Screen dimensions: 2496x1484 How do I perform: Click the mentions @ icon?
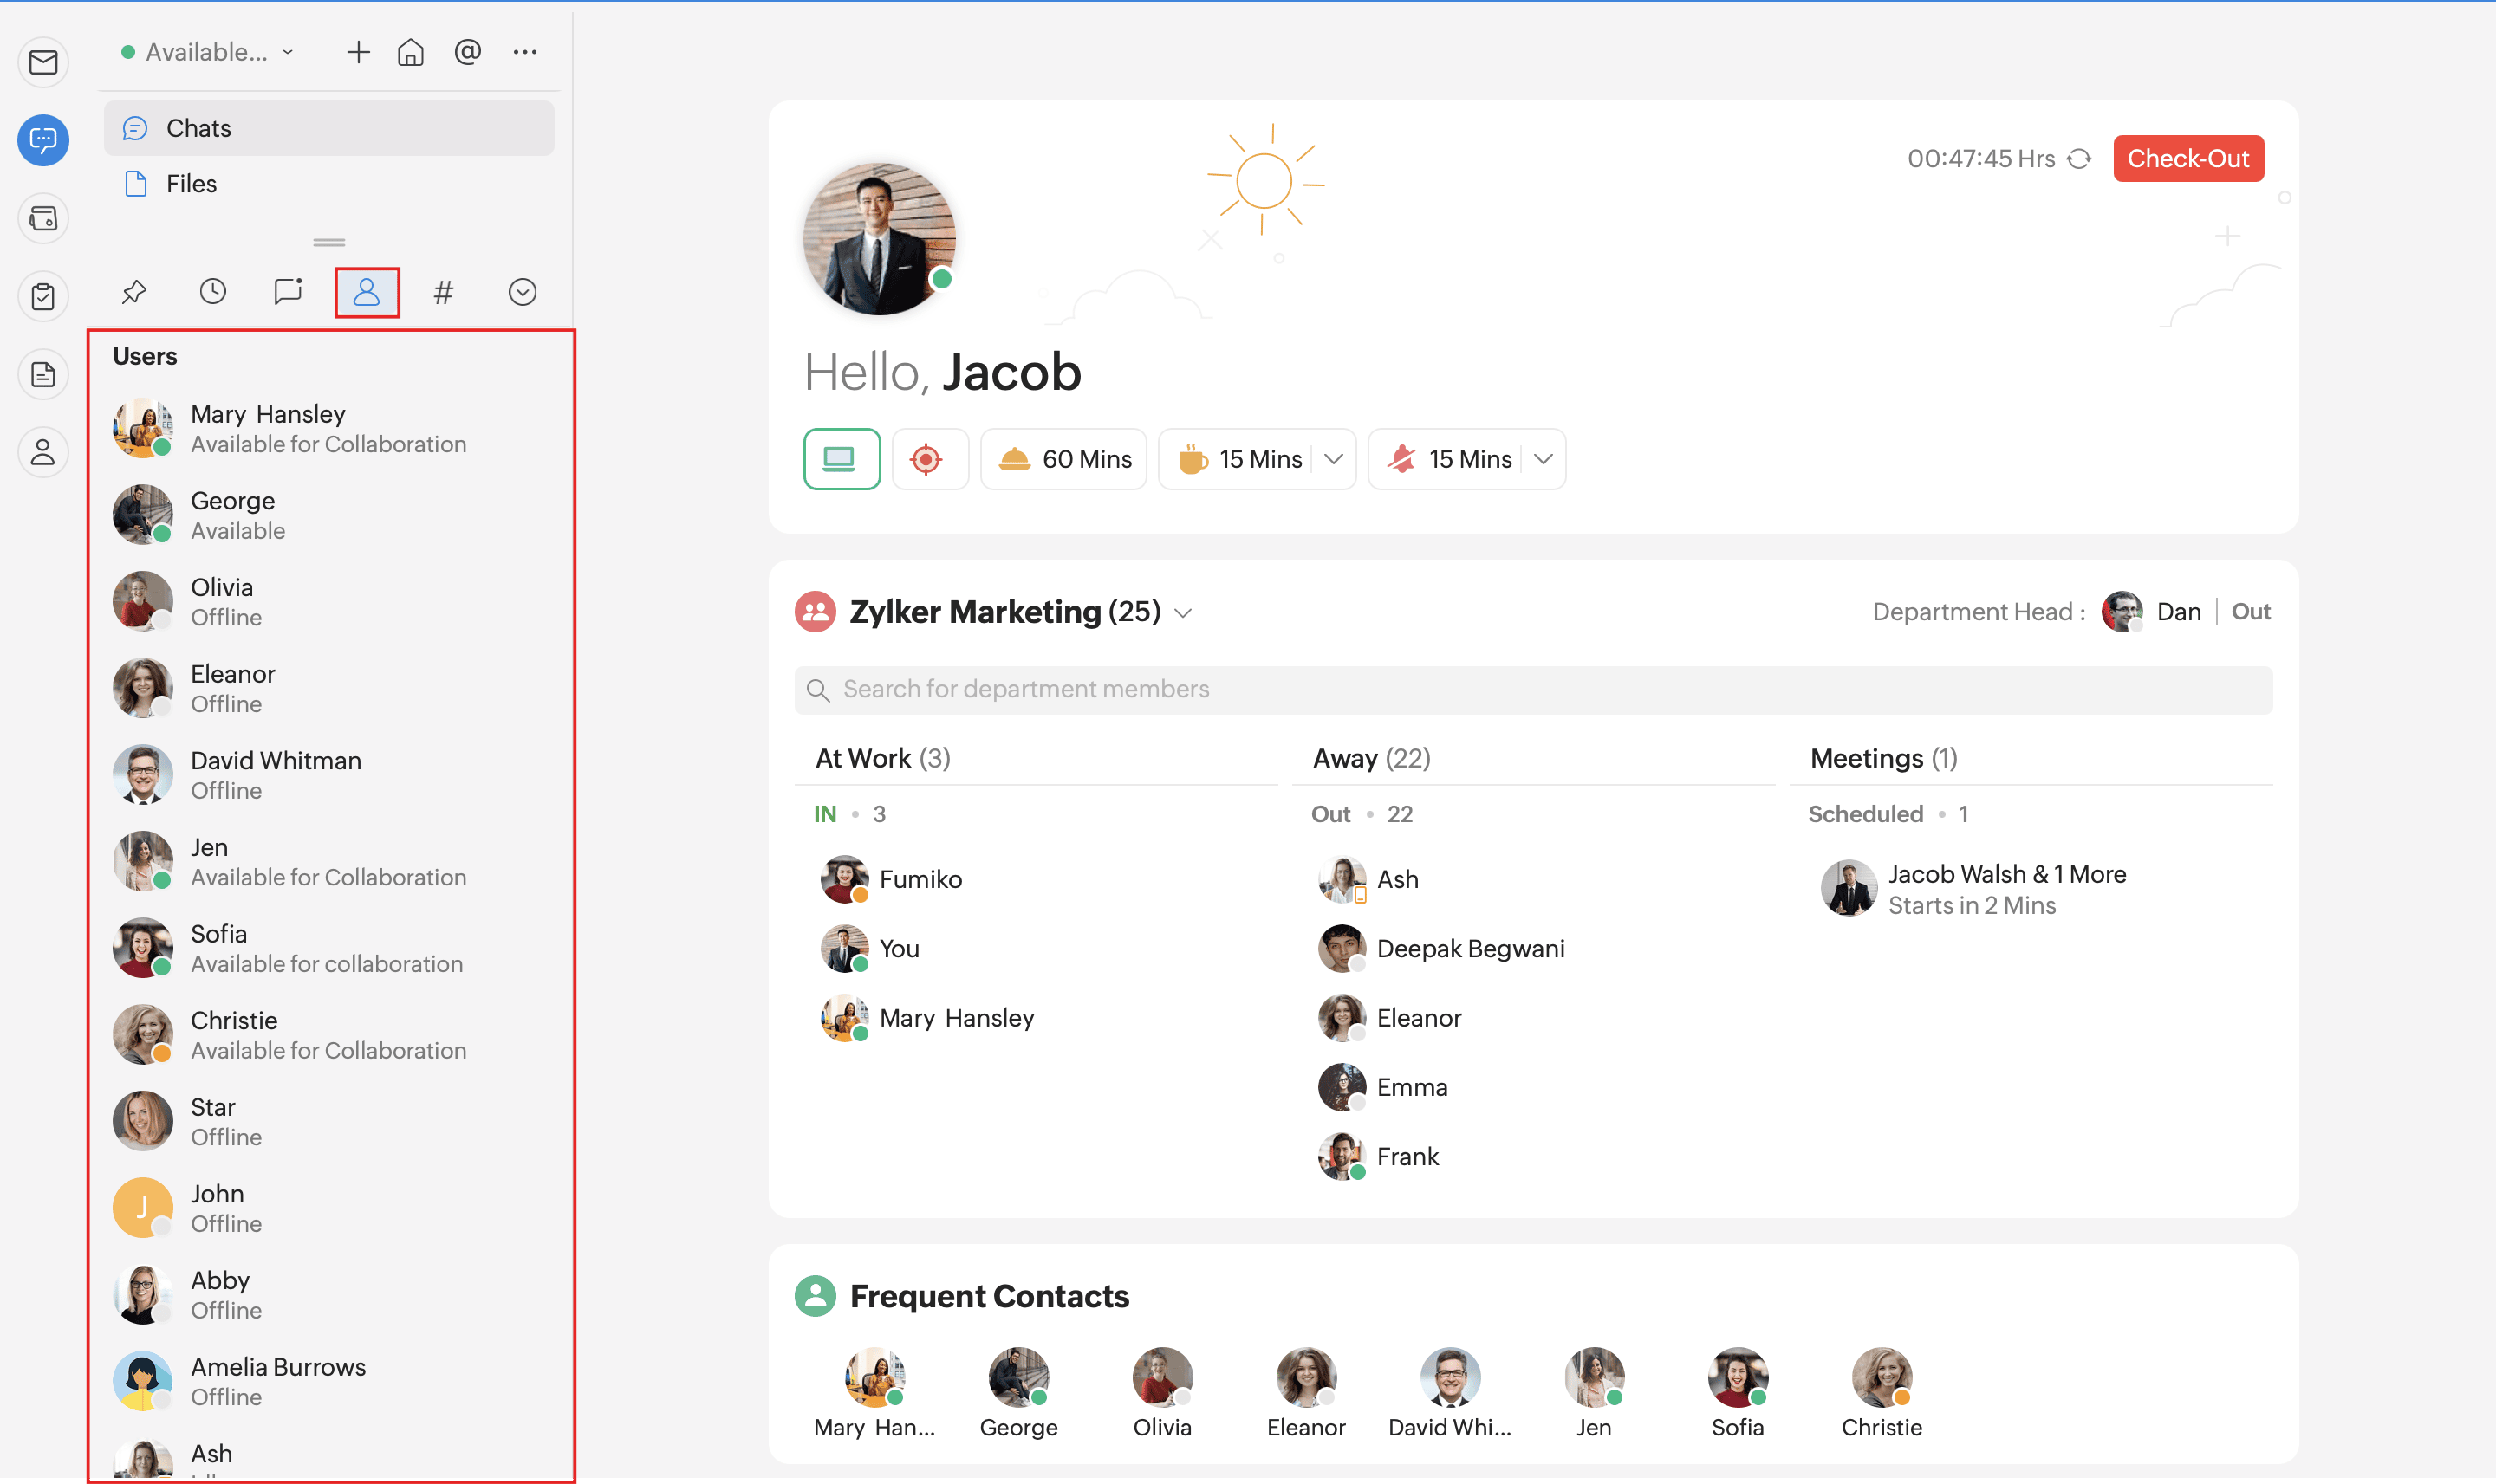click(467, 52)
